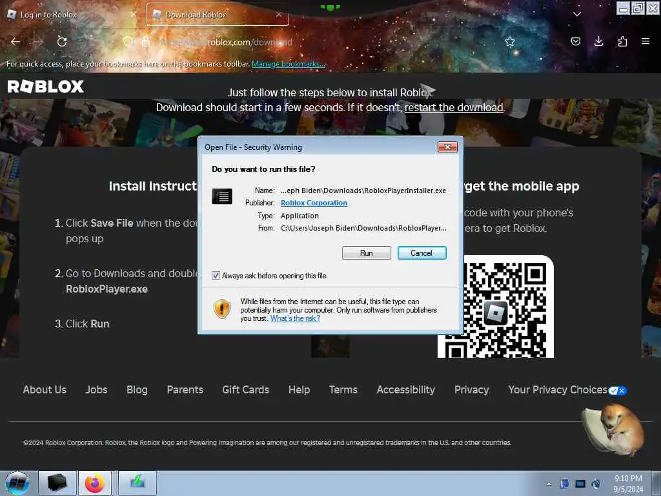Image resolution: width=661 pixels, height=496 pixels.
Task: Open the Roblox Corporation publisher link
Action: click(314, 203)
